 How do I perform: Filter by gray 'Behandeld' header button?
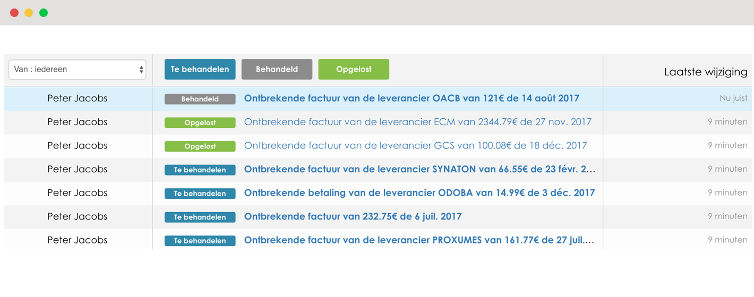coord(277,69)
